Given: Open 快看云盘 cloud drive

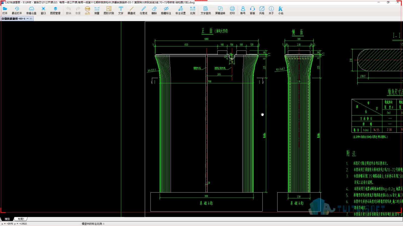Looking at the screenshot, I should pyautogui.click(x=31, y=10).
